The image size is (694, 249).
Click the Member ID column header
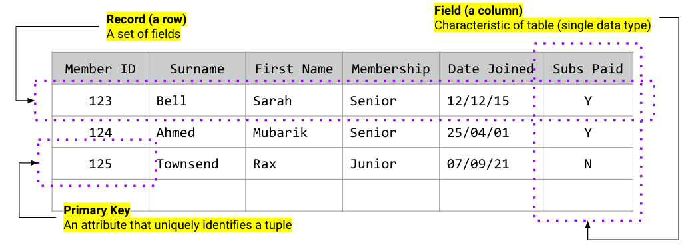tap(101, 69)
